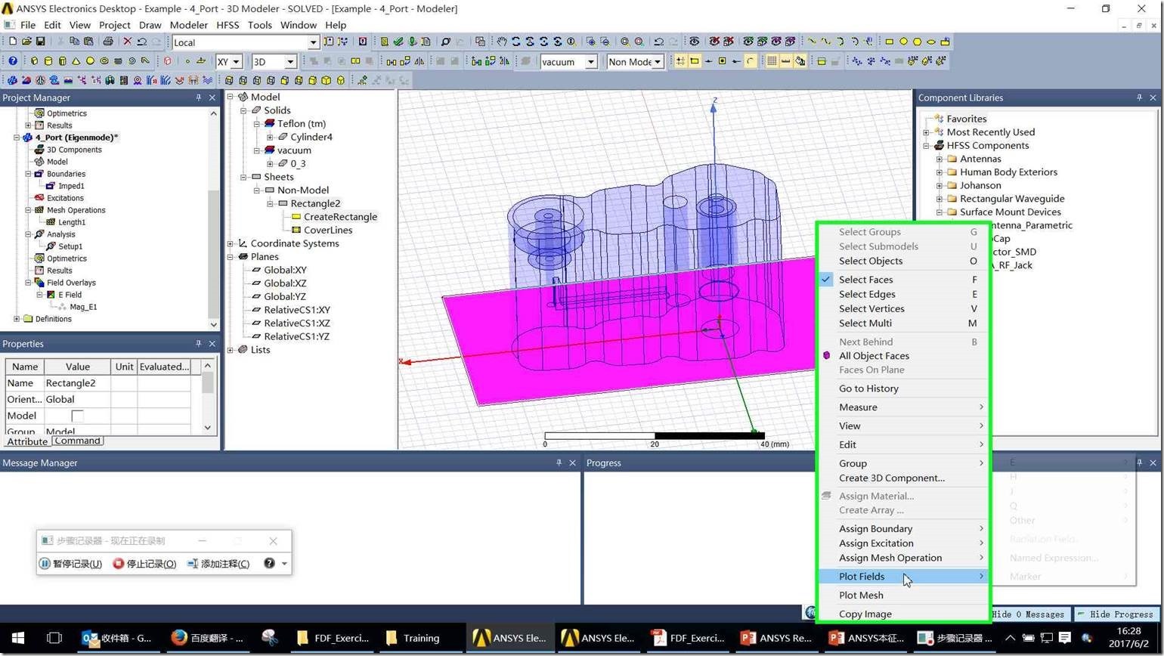Viewport: 1164px width, 656px height.
Task: Open the Draw menu
Action: click(x=150, y=25)
